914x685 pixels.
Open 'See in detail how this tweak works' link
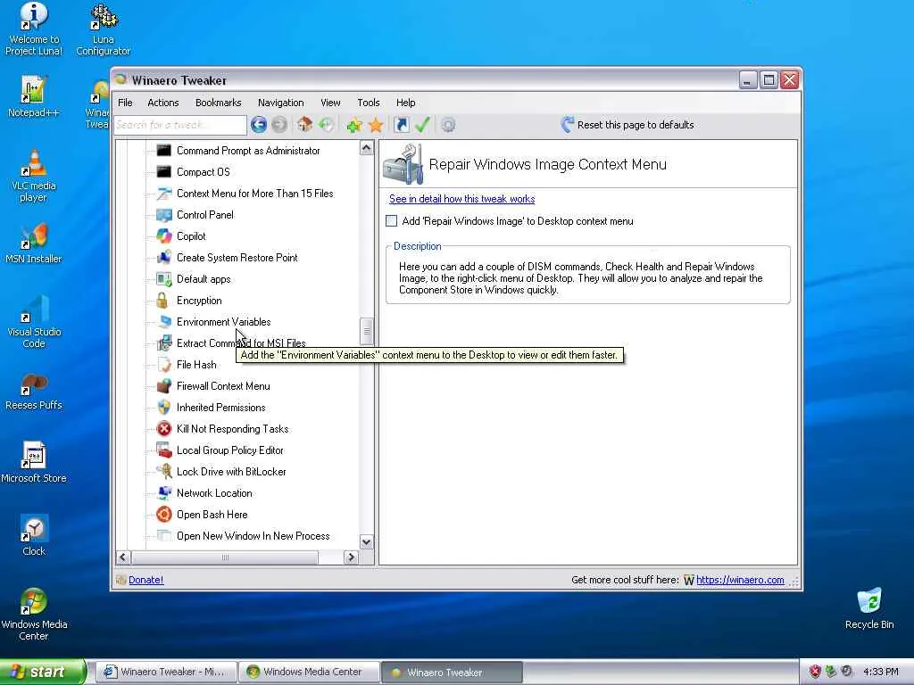[x=461, y=199]
